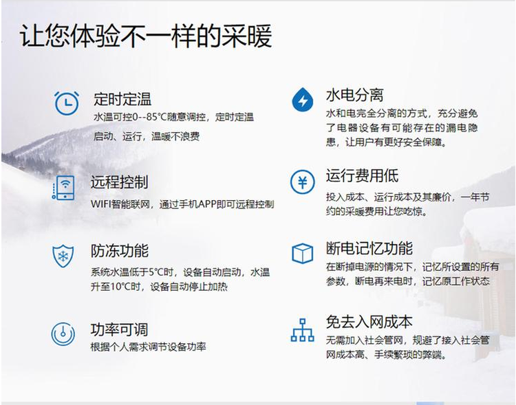
Task: Select the 功率可调 title
Action: pos(120,329)
